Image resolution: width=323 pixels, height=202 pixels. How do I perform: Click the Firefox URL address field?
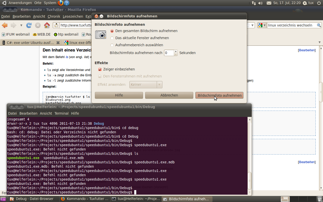coord(76,25)
